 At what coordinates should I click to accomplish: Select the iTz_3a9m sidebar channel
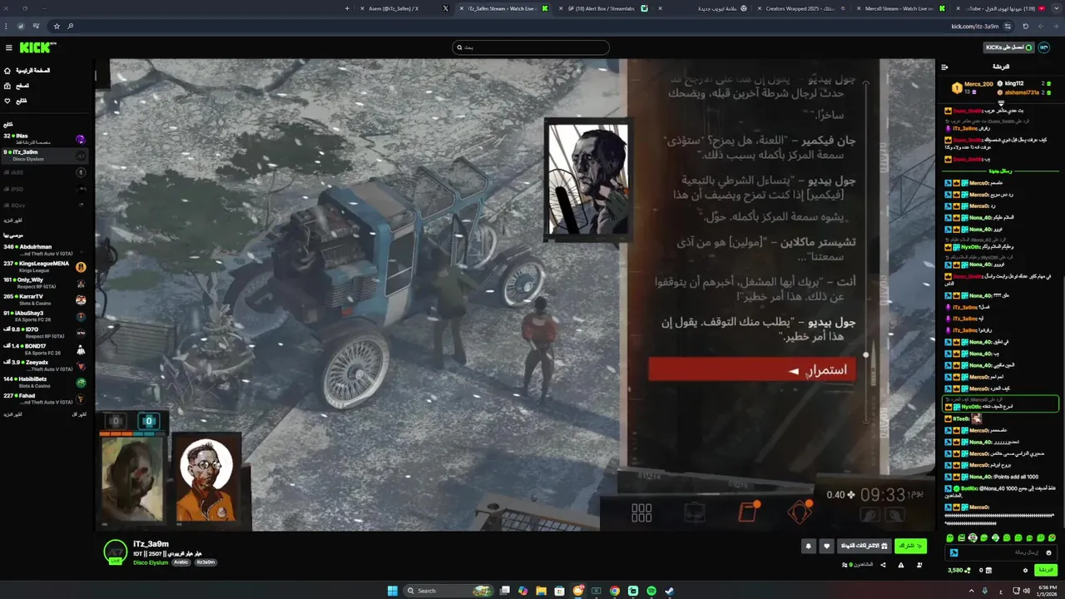(x=46, y=155)
